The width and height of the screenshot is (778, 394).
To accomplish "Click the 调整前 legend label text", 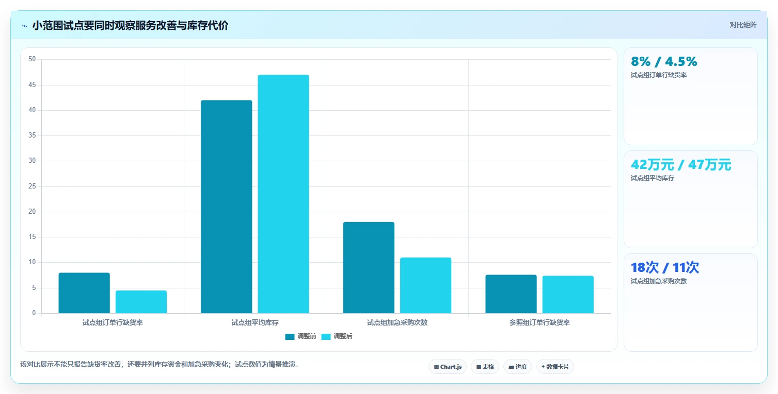I will click(x=307, y=336).
